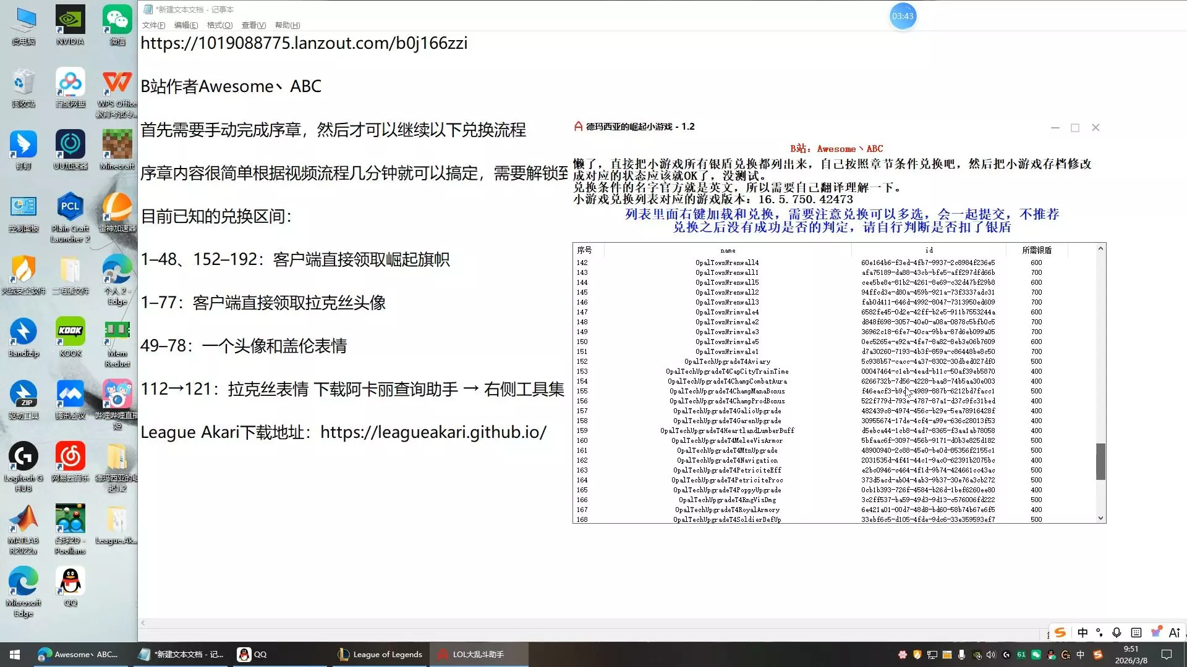Open NVIDIA desktop shortcut

tap(70, 20)
